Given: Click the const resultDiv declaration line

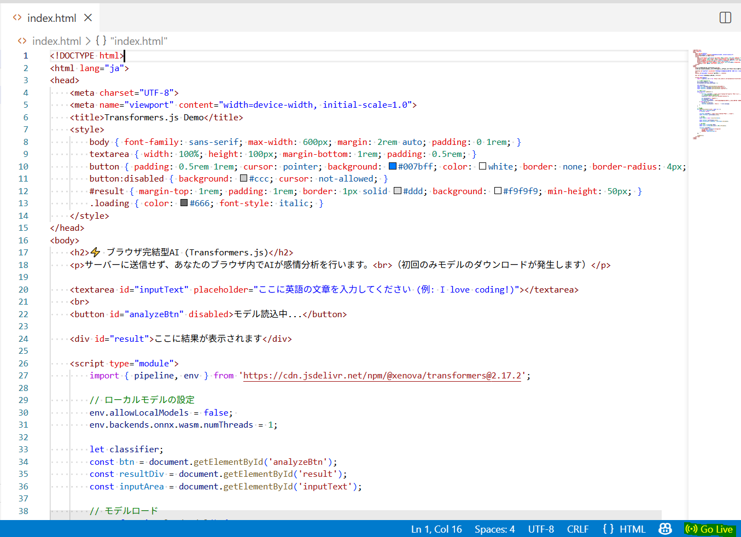Looking at the screenshot, I should pyautogui.click(x=218, y=474).
